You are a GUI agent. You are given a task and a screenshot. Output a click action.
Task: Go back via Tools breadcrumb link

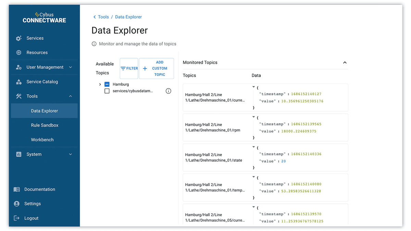(x=103, y=17)
